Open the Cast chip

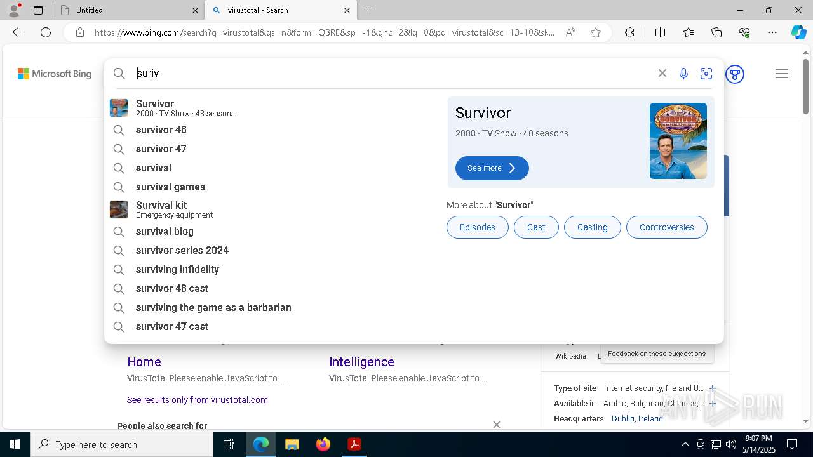[x=536, y=227]
